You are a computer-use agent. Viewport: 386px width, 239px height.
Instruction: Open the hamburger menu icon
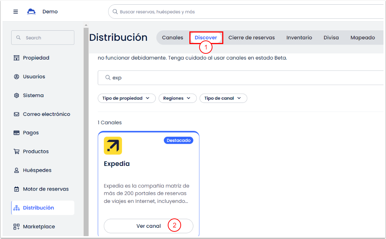[x=16, y=12]
